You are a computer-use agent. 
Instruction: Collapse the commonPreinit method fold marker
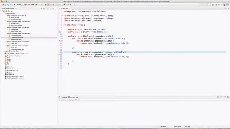[x=63, y=36]
